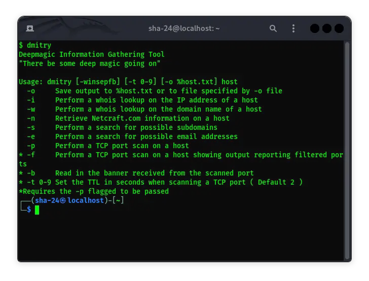Viewport: 369px width, 281px height.
Task: Click the localhost text in the prompt
Action: (x=85, y=200)
